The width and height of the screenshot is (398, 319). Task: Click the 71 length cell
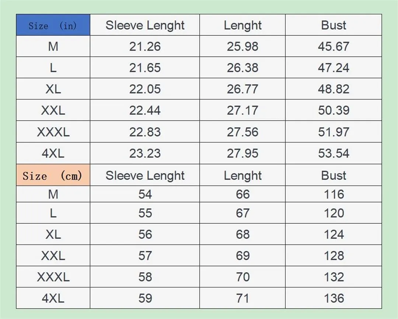[242, 298]
